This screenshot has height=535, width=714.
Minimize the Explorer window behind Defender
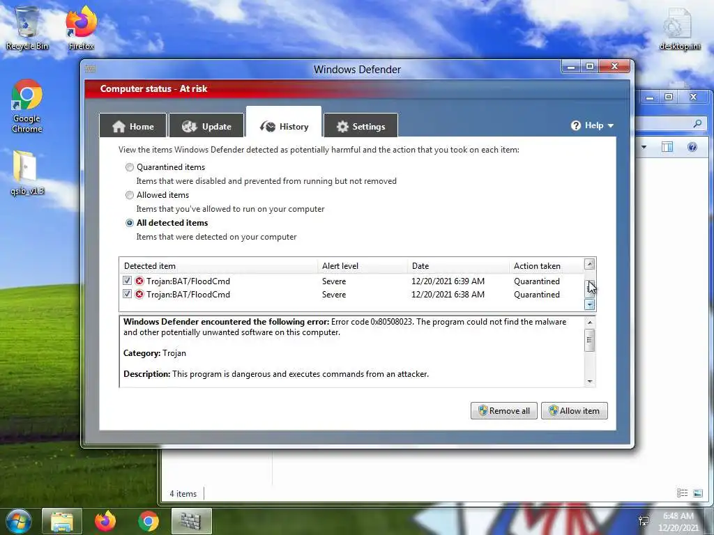[x=650, y=97]
